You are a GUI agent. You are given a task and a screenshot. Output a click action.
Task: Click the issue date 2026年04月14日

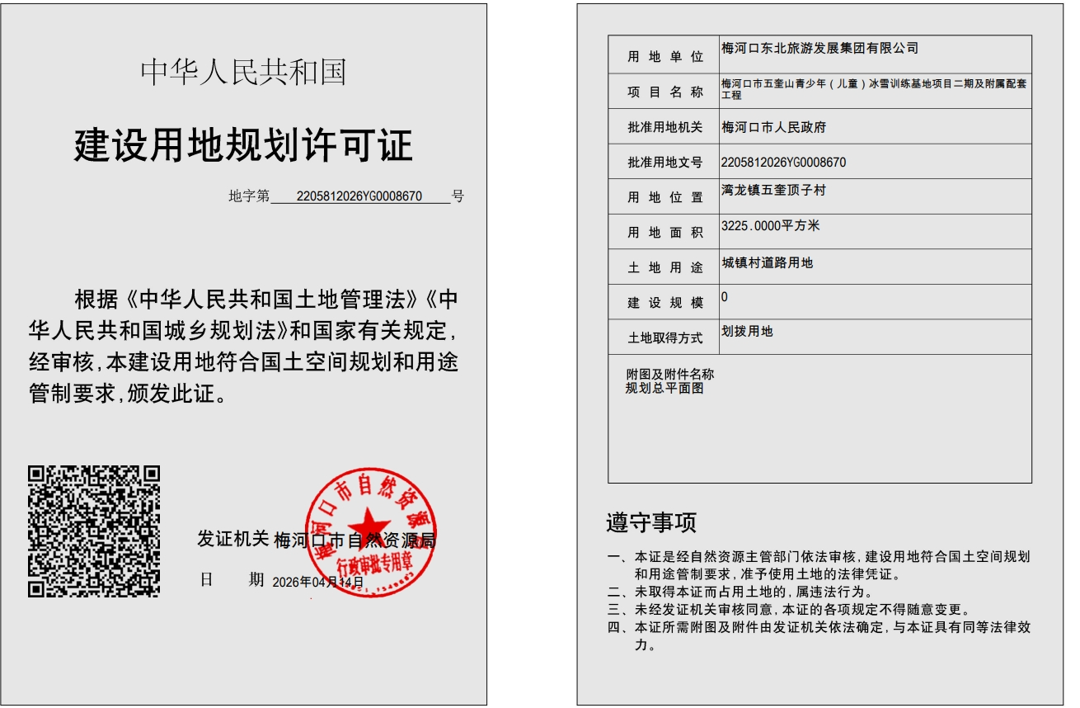click(317, 582)
